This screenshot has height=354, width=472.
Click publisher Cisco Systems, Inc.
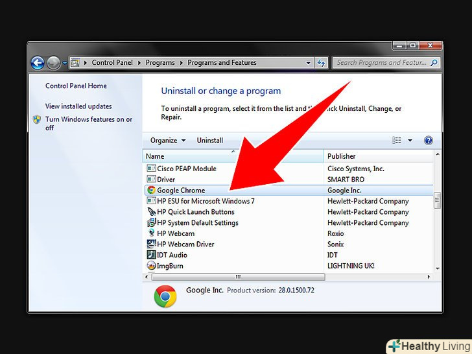pyautogui.click(x=356, y=169)
